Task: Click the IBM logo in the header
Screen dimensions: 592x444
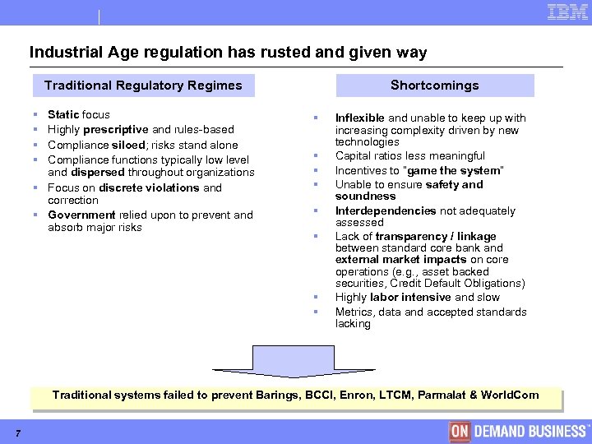Action: click(x=567, y=12)
